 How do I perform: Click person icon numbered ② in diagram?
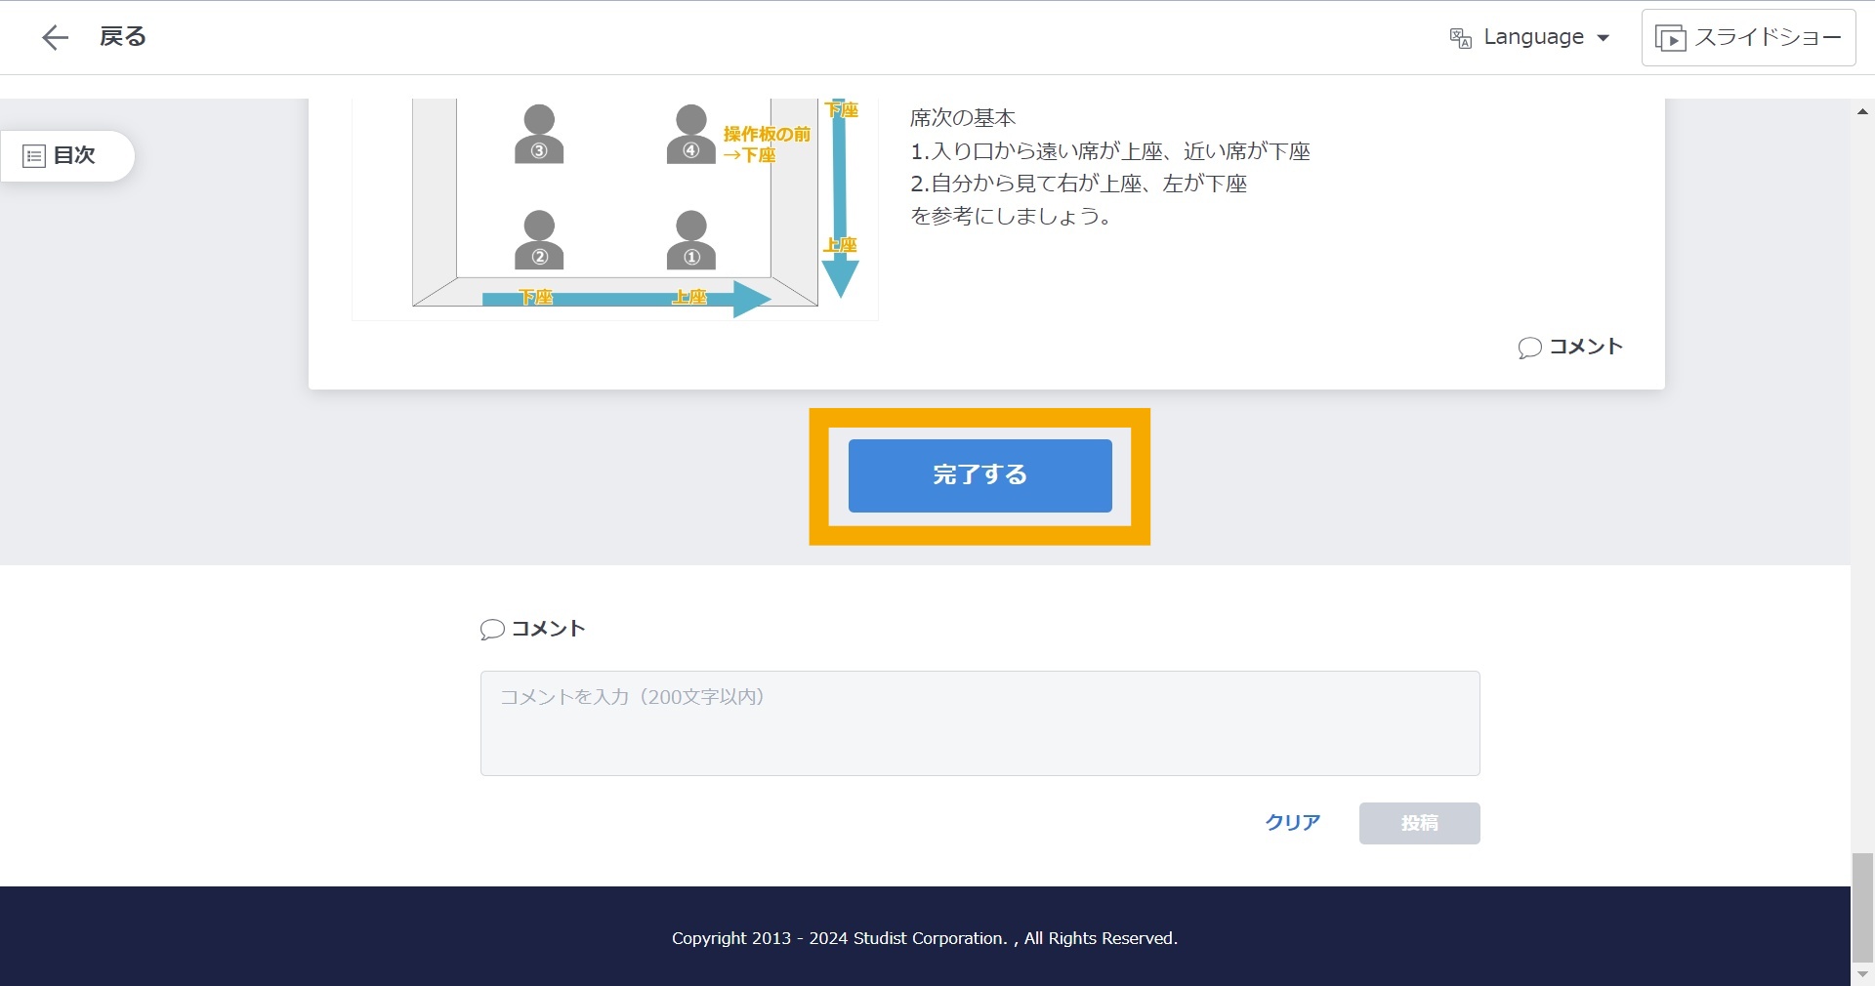point(539,240)
